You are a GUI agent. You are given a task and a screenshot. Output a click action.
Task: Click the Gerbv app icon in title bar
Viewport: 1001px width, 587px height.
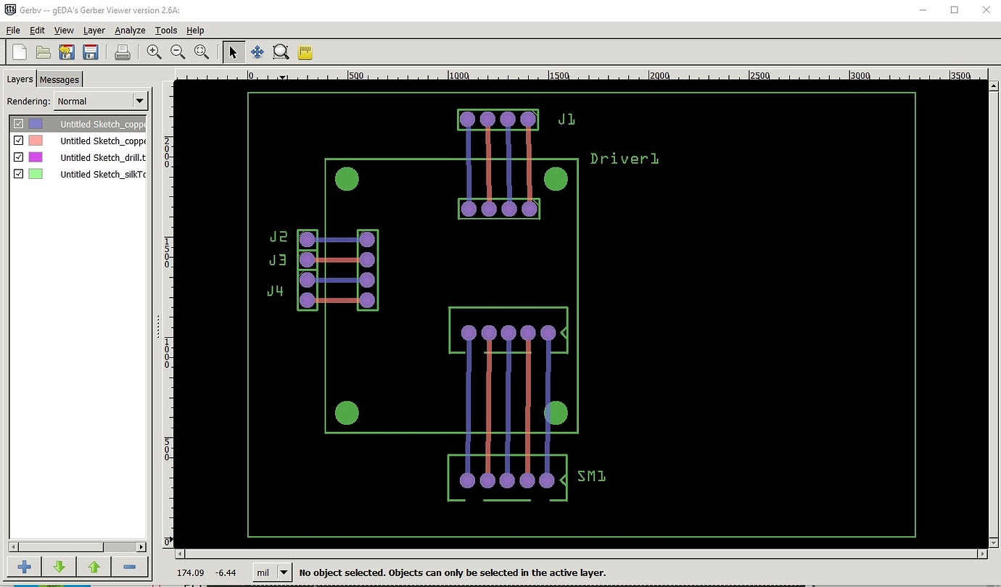(x=10, y=10)
